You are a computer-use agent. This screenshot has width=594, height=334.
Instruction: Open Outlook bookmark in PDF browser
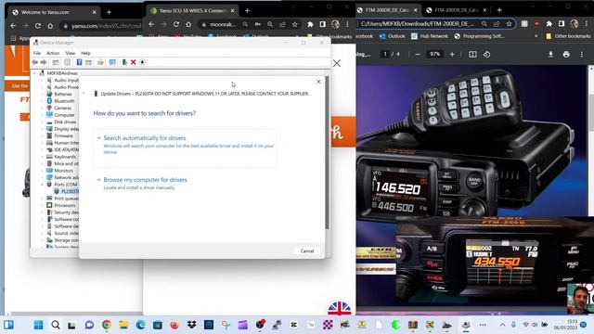tap(392, 36)
